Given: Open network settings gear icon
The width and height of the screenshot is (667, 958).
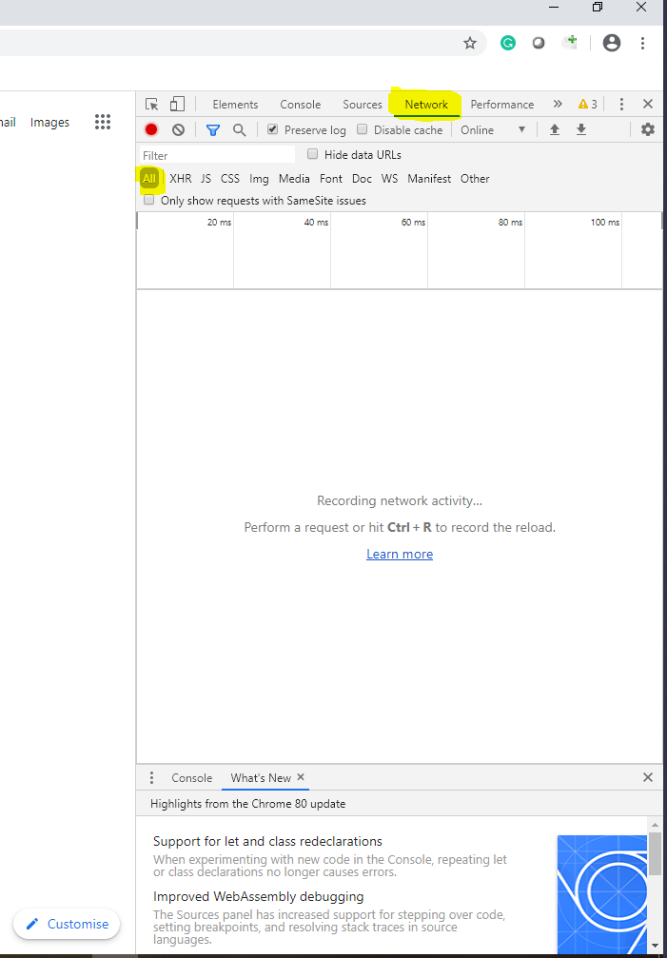Looking at the screenshot, I should pyautogui.click(x=648, y=129).
